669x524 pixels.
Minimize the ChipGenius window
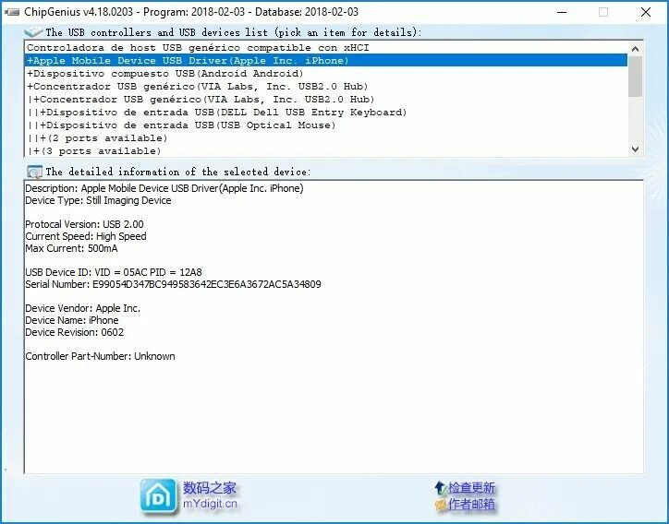pyautogui.click(x=562, y=12)
